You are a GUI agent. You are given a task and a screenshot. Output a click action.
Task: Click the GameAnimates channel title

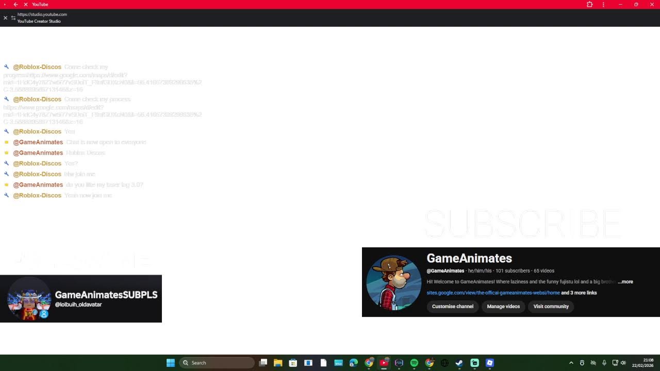point(469,258)
